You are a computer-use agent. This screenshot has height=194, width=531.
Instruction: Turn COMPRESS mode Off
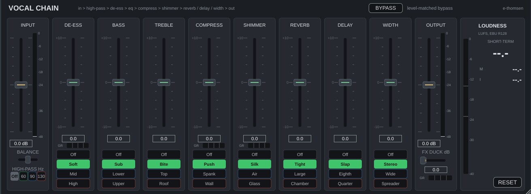tap(209, 154)
